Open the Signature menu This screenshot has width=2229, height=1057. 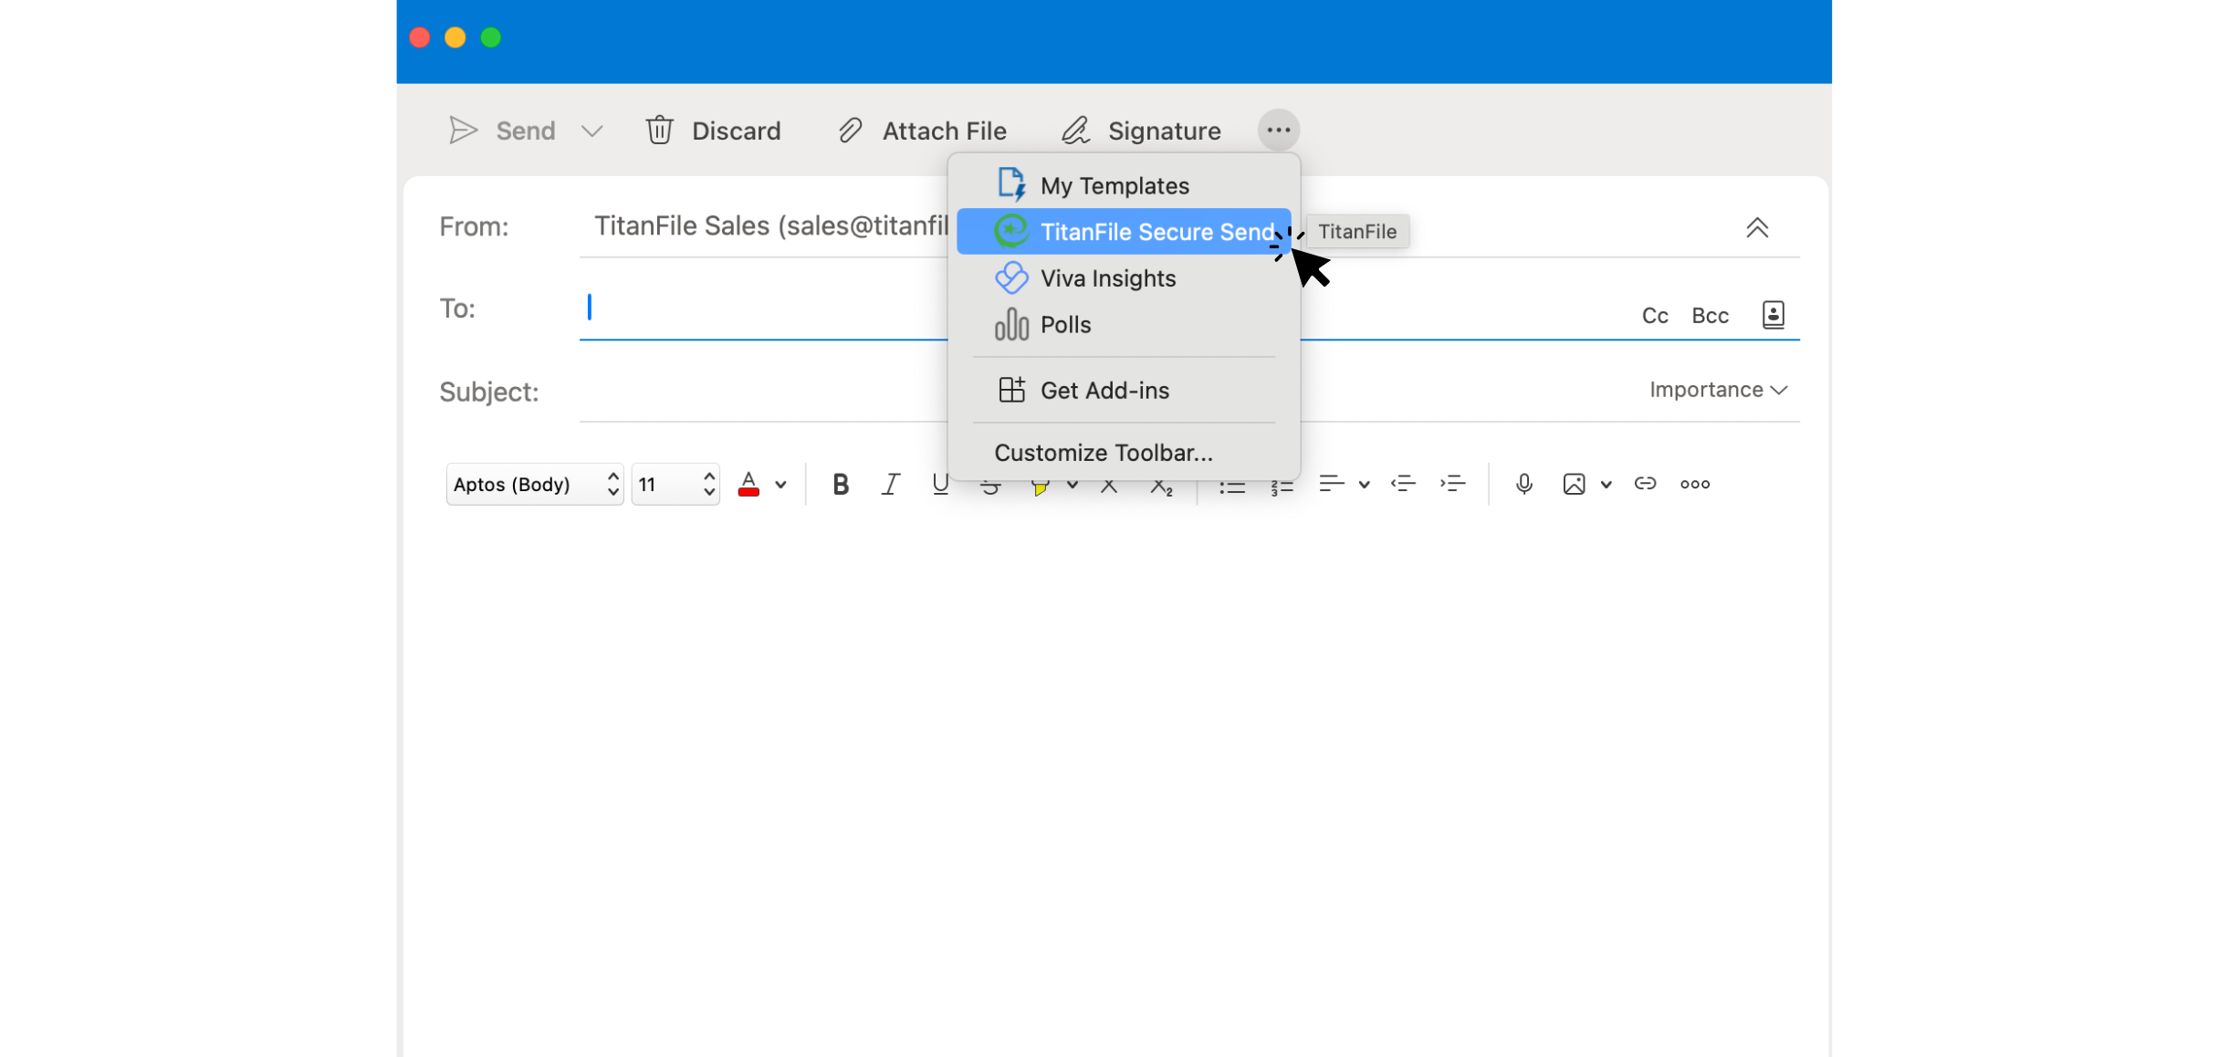point(1141,131)
